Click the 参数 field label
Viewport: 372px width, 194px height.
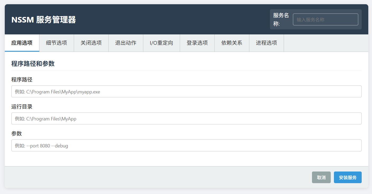[17, 133]
